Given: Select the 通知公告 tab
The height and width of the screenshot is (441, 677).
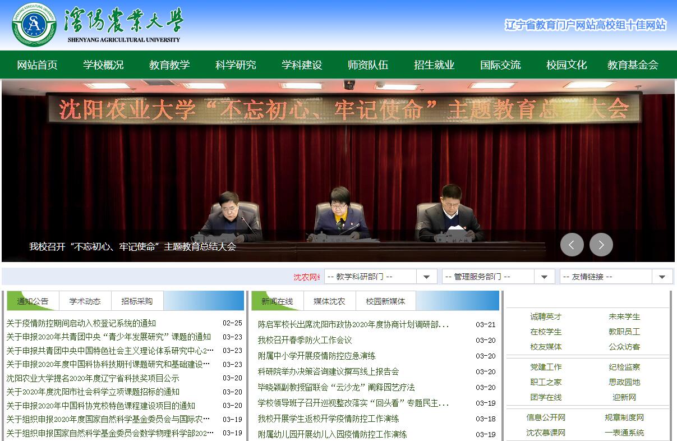Looking at the screenshot, I should pos(33,301).
